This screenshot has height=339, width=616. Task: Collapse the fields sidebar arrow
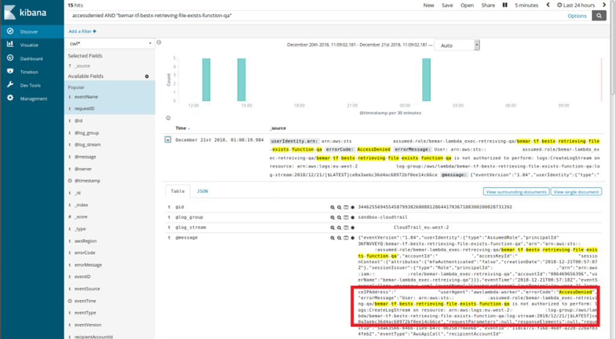click(x=159, y=43)
